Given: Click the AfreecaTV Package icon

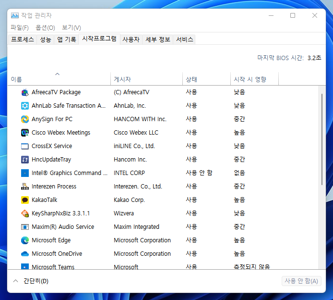Looking at the screenshot, I should [25, 92].
